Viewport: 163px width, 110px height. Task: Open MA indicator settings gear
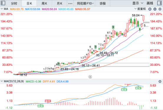[160, 9]
